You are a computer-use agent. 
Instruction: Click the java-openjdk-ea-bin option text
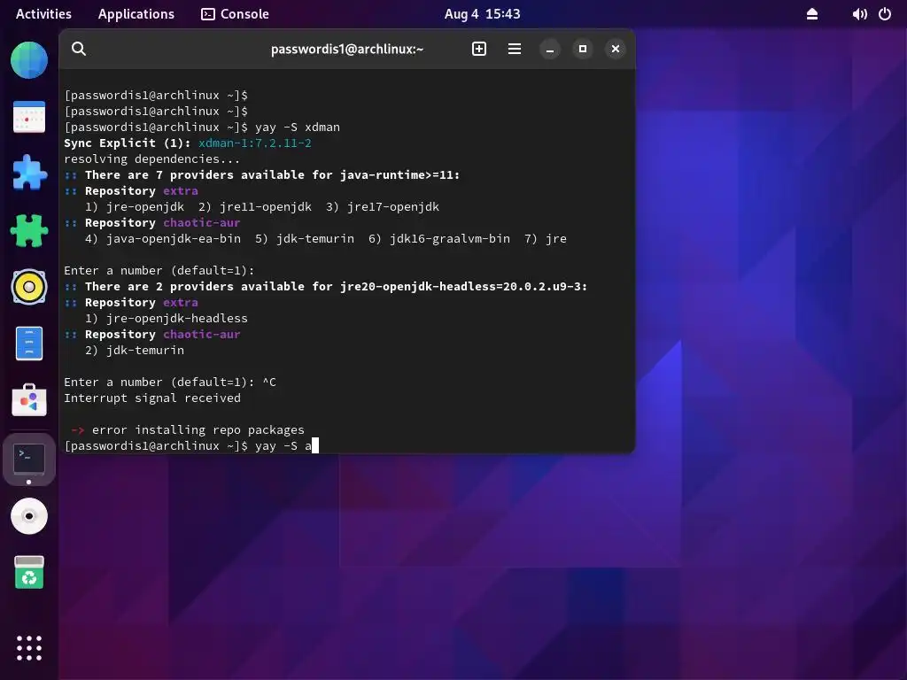tap(163, 238)
